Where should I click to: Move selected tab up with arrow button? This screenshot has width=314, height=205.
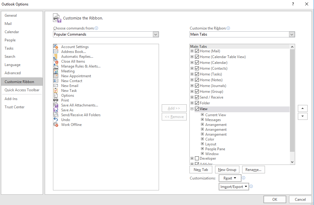(303, 108)
